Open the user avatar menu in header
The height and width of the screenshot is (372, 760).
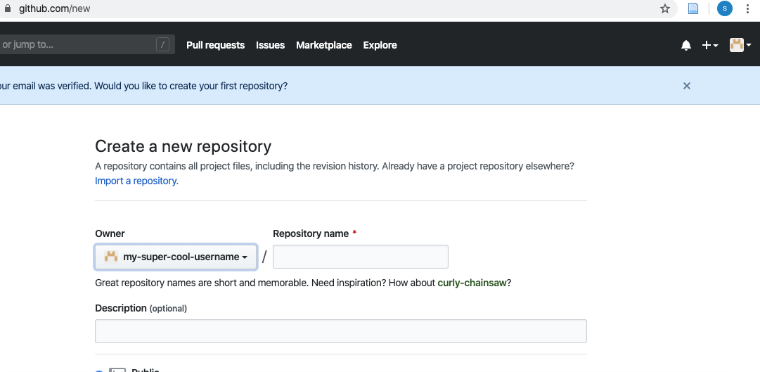point(740,45)
